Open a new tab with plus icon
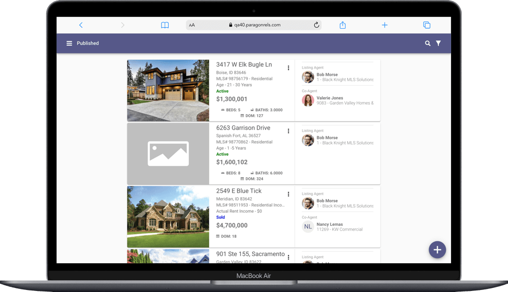This screenshot has height=292, width=508. (384, 25)
